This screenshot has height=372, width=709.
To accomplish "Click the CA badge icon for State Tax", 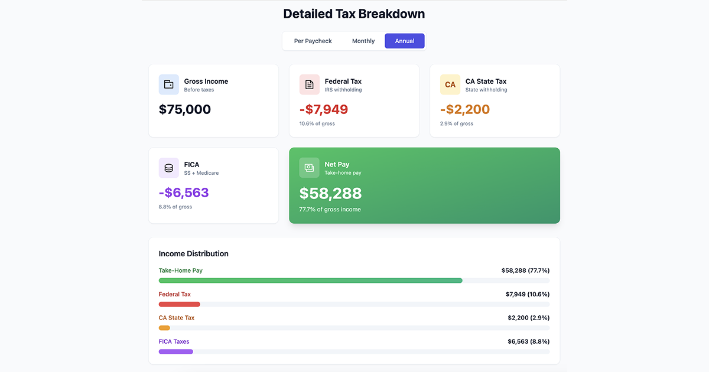I will [x=450, y=84].
